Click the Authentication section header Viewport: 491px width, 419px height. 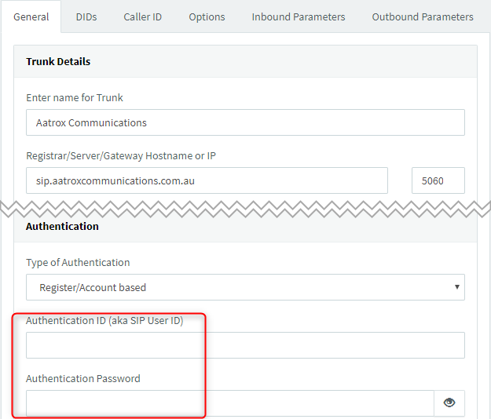(63, 227)
